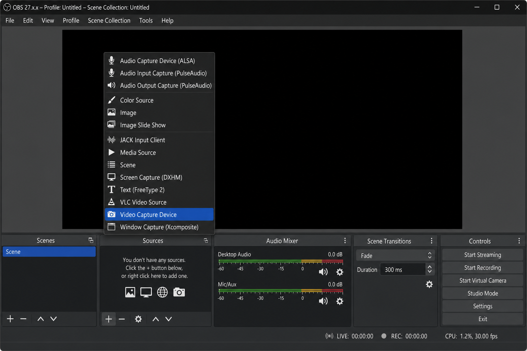Add Screen Capture (DXHM) source

[159, 177]
